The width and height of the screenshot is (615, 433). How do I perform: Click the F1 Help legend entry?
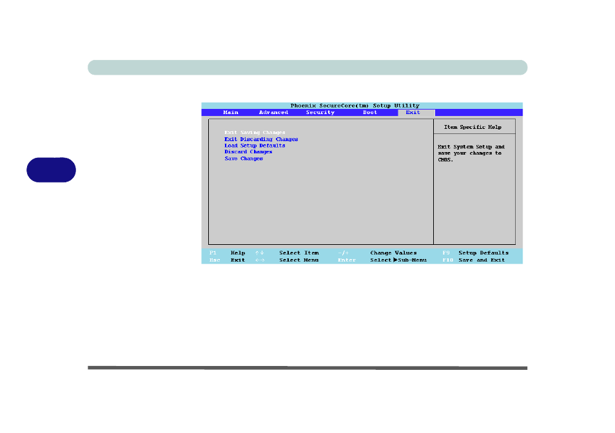click(x=228, y=253)
